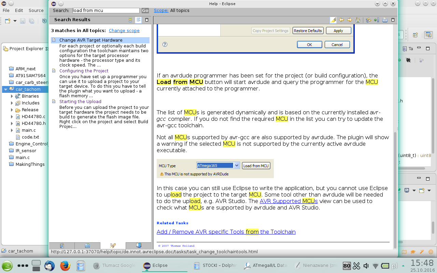This screenshot has height=273, width=437.
Task: Open the KDE application launcher
Action: [7, 265]
